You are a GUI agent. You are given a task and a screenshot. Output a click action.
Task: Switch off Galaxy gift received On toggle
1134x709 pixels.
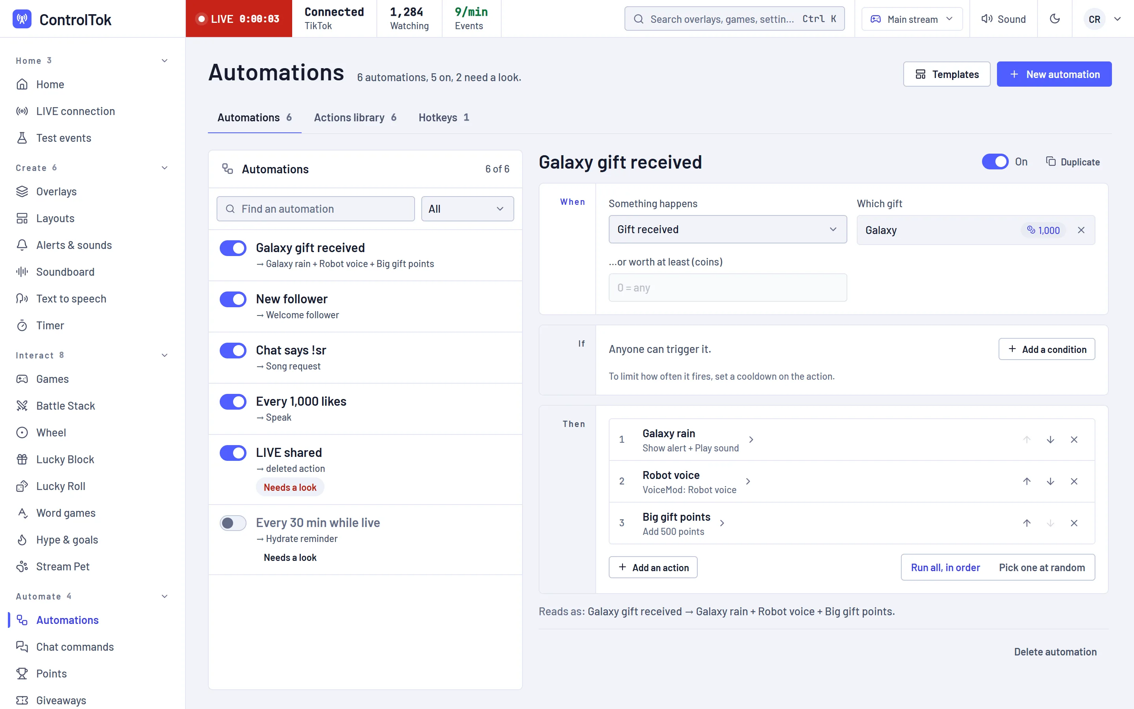pos(995,161)
